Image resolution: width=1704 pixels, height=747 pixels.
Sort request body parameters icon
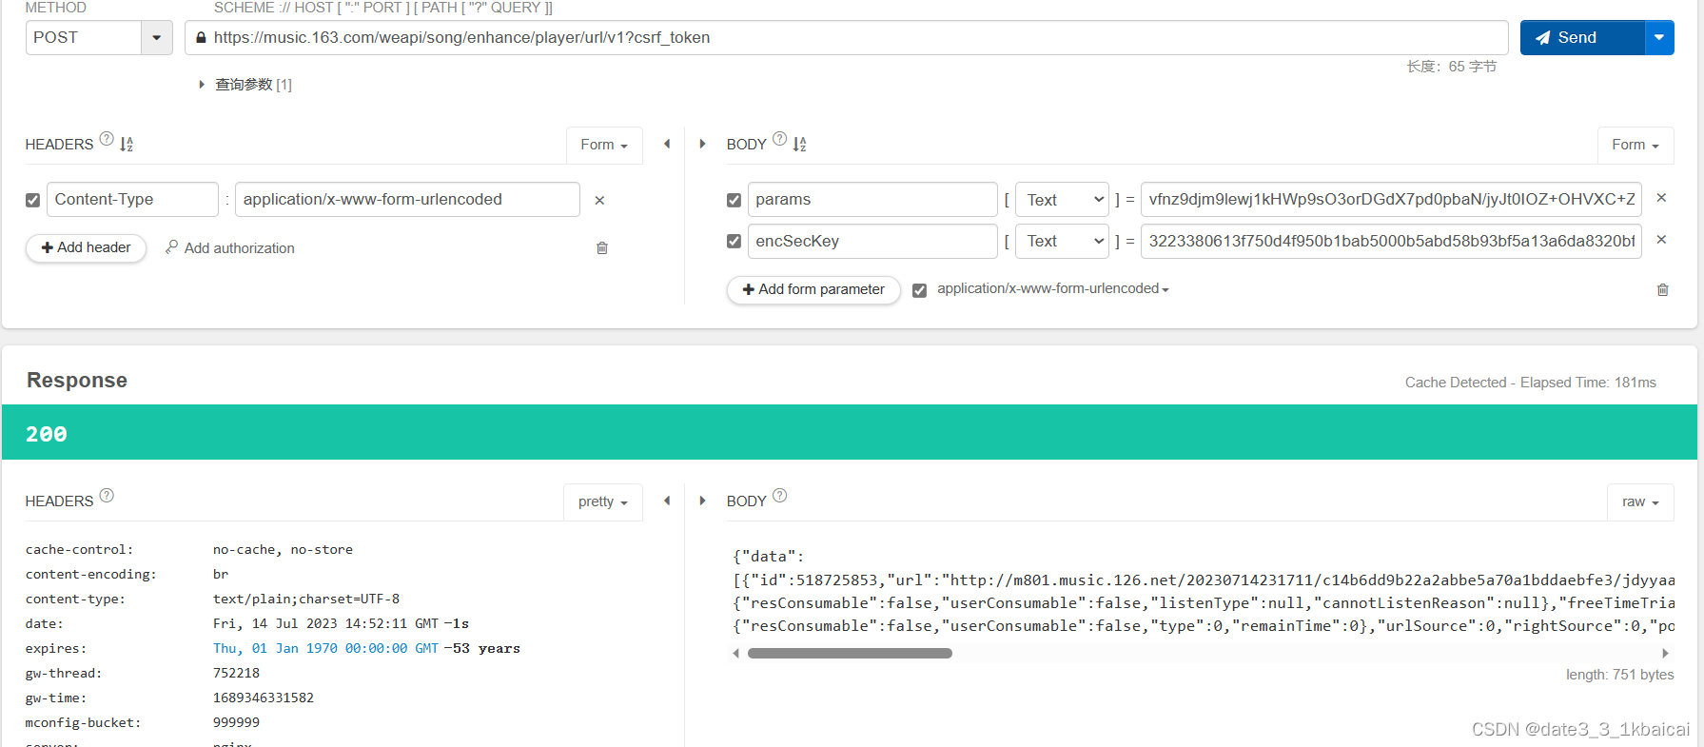click(799, 145)
